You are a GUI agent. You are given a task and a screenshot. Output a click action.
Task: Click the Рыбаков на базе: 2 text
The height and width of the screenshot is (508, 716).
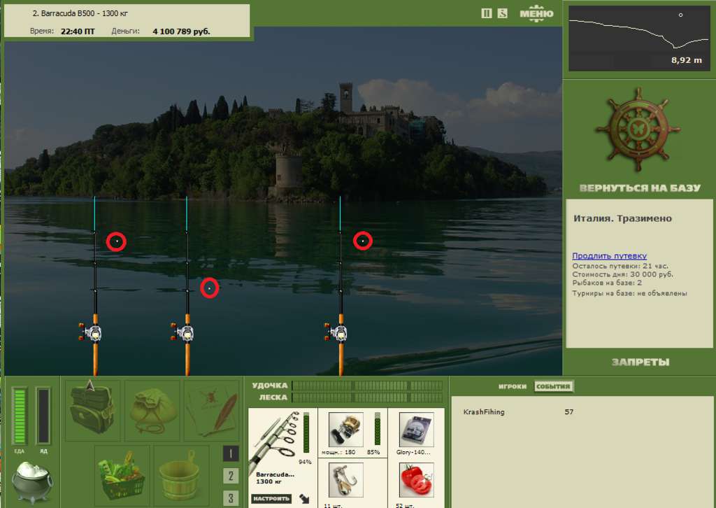point(606,283)
